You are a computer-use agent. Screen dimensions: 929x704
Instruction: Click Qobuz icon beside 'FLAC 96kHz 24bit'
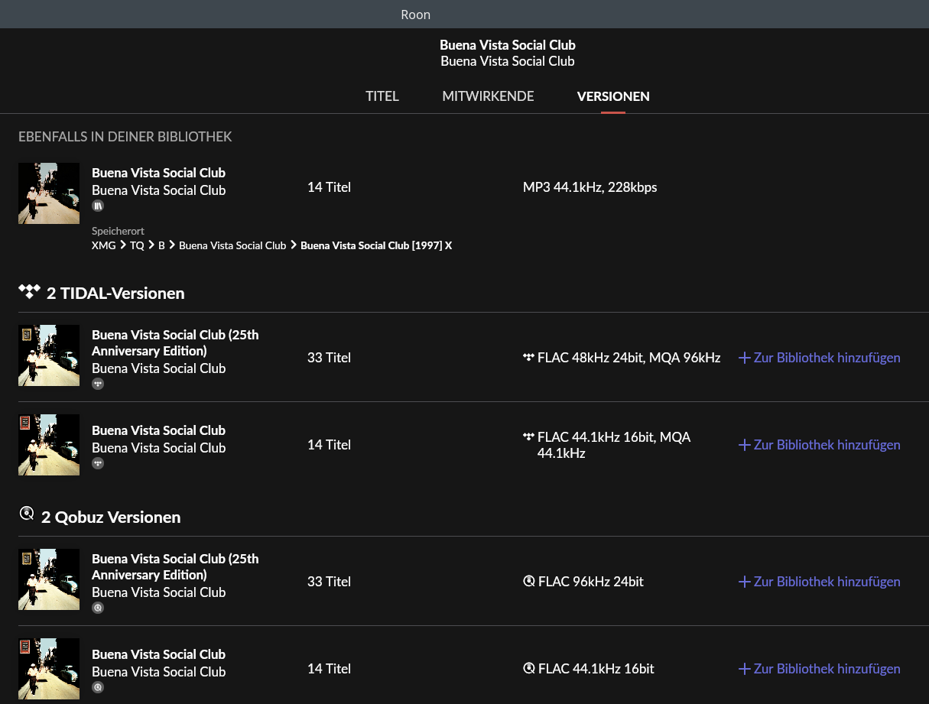[x=528, y=582]
